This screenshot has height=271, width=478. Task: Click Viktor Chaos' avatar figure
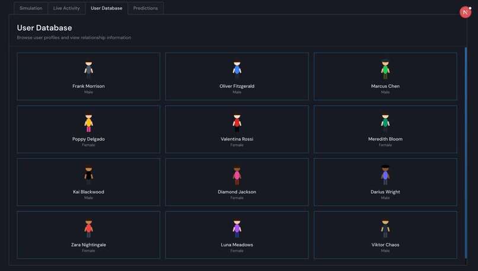click(x=385, y=228)
